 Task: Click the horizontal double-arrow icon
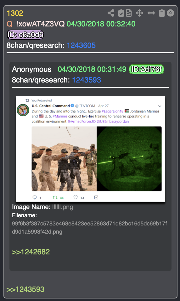click(x=151, y=13)
